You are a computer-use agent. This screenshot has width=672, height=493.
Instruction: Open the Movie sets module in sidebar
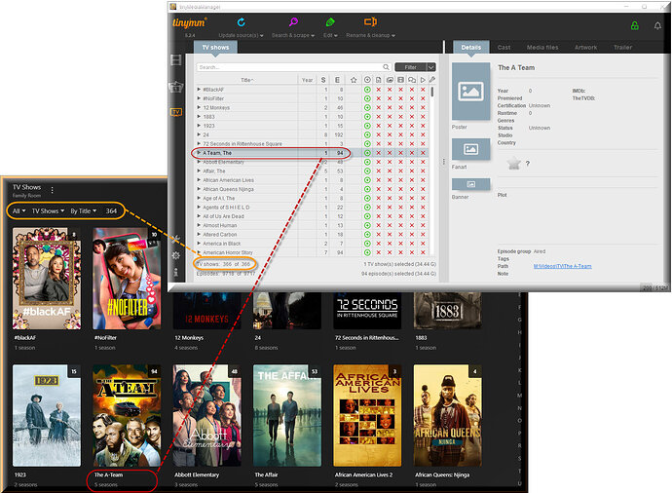(x=175, y=86)
